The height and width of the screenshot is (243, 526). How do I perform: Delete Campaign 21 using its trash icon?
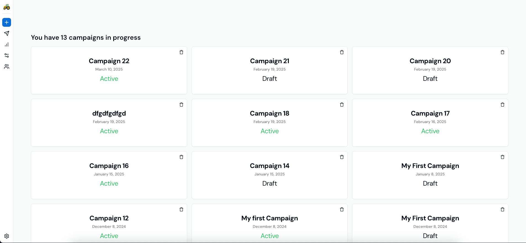[x=342, y=52]
